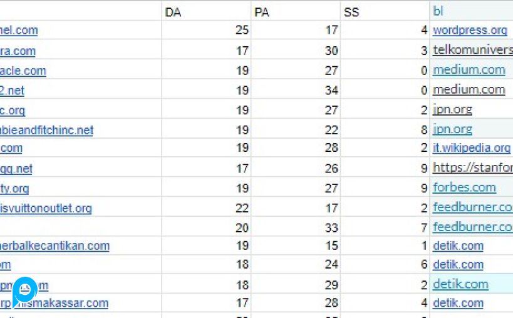This screenshot has height=318, width=513.
Task: Open the forbes.com link
Action: [x=464, y=187]
